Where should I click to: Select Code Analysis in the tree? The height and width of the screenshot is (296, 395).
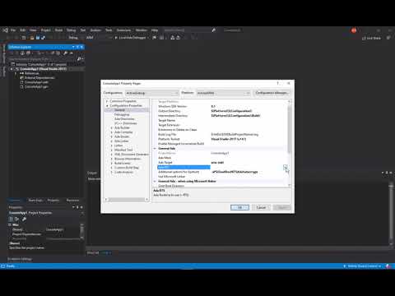point(123,172)
